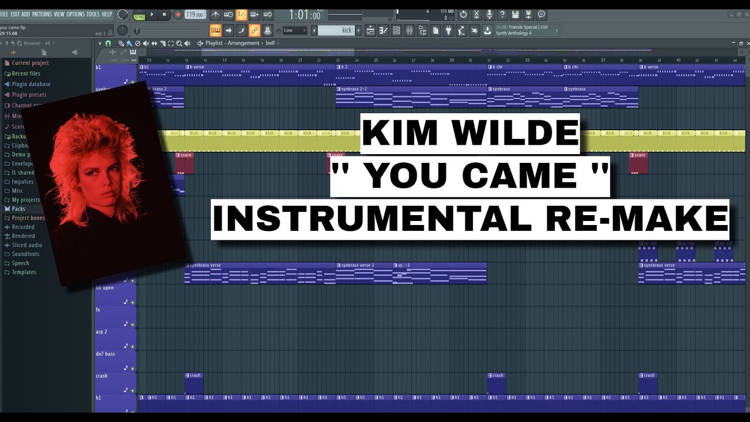Click the chat bubble icon in top toolbar
This screenshot has height=422, width=750.
point(541,14)
